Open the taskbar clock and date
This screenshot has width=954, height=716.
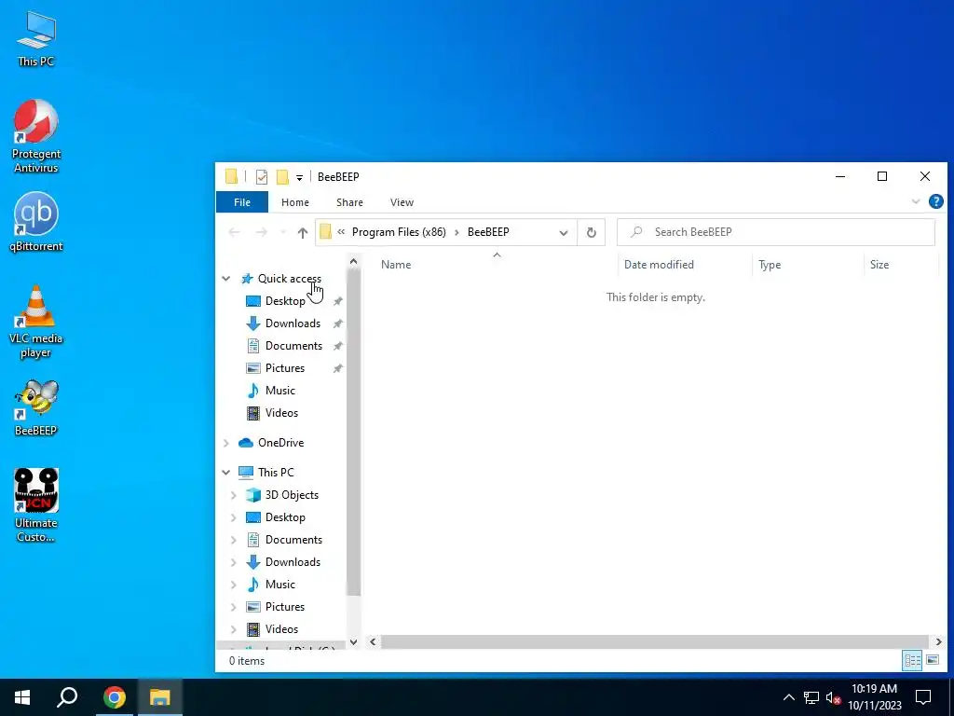(x=874, y=697)
